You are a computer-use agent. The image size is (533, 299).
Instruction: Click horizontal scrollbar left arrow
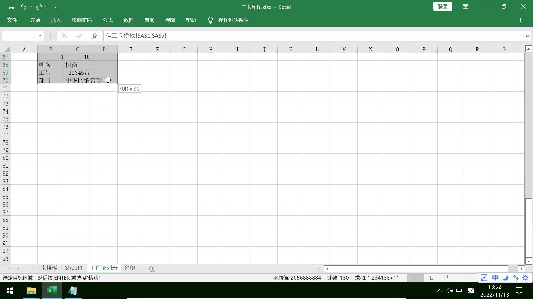[327, 269]
